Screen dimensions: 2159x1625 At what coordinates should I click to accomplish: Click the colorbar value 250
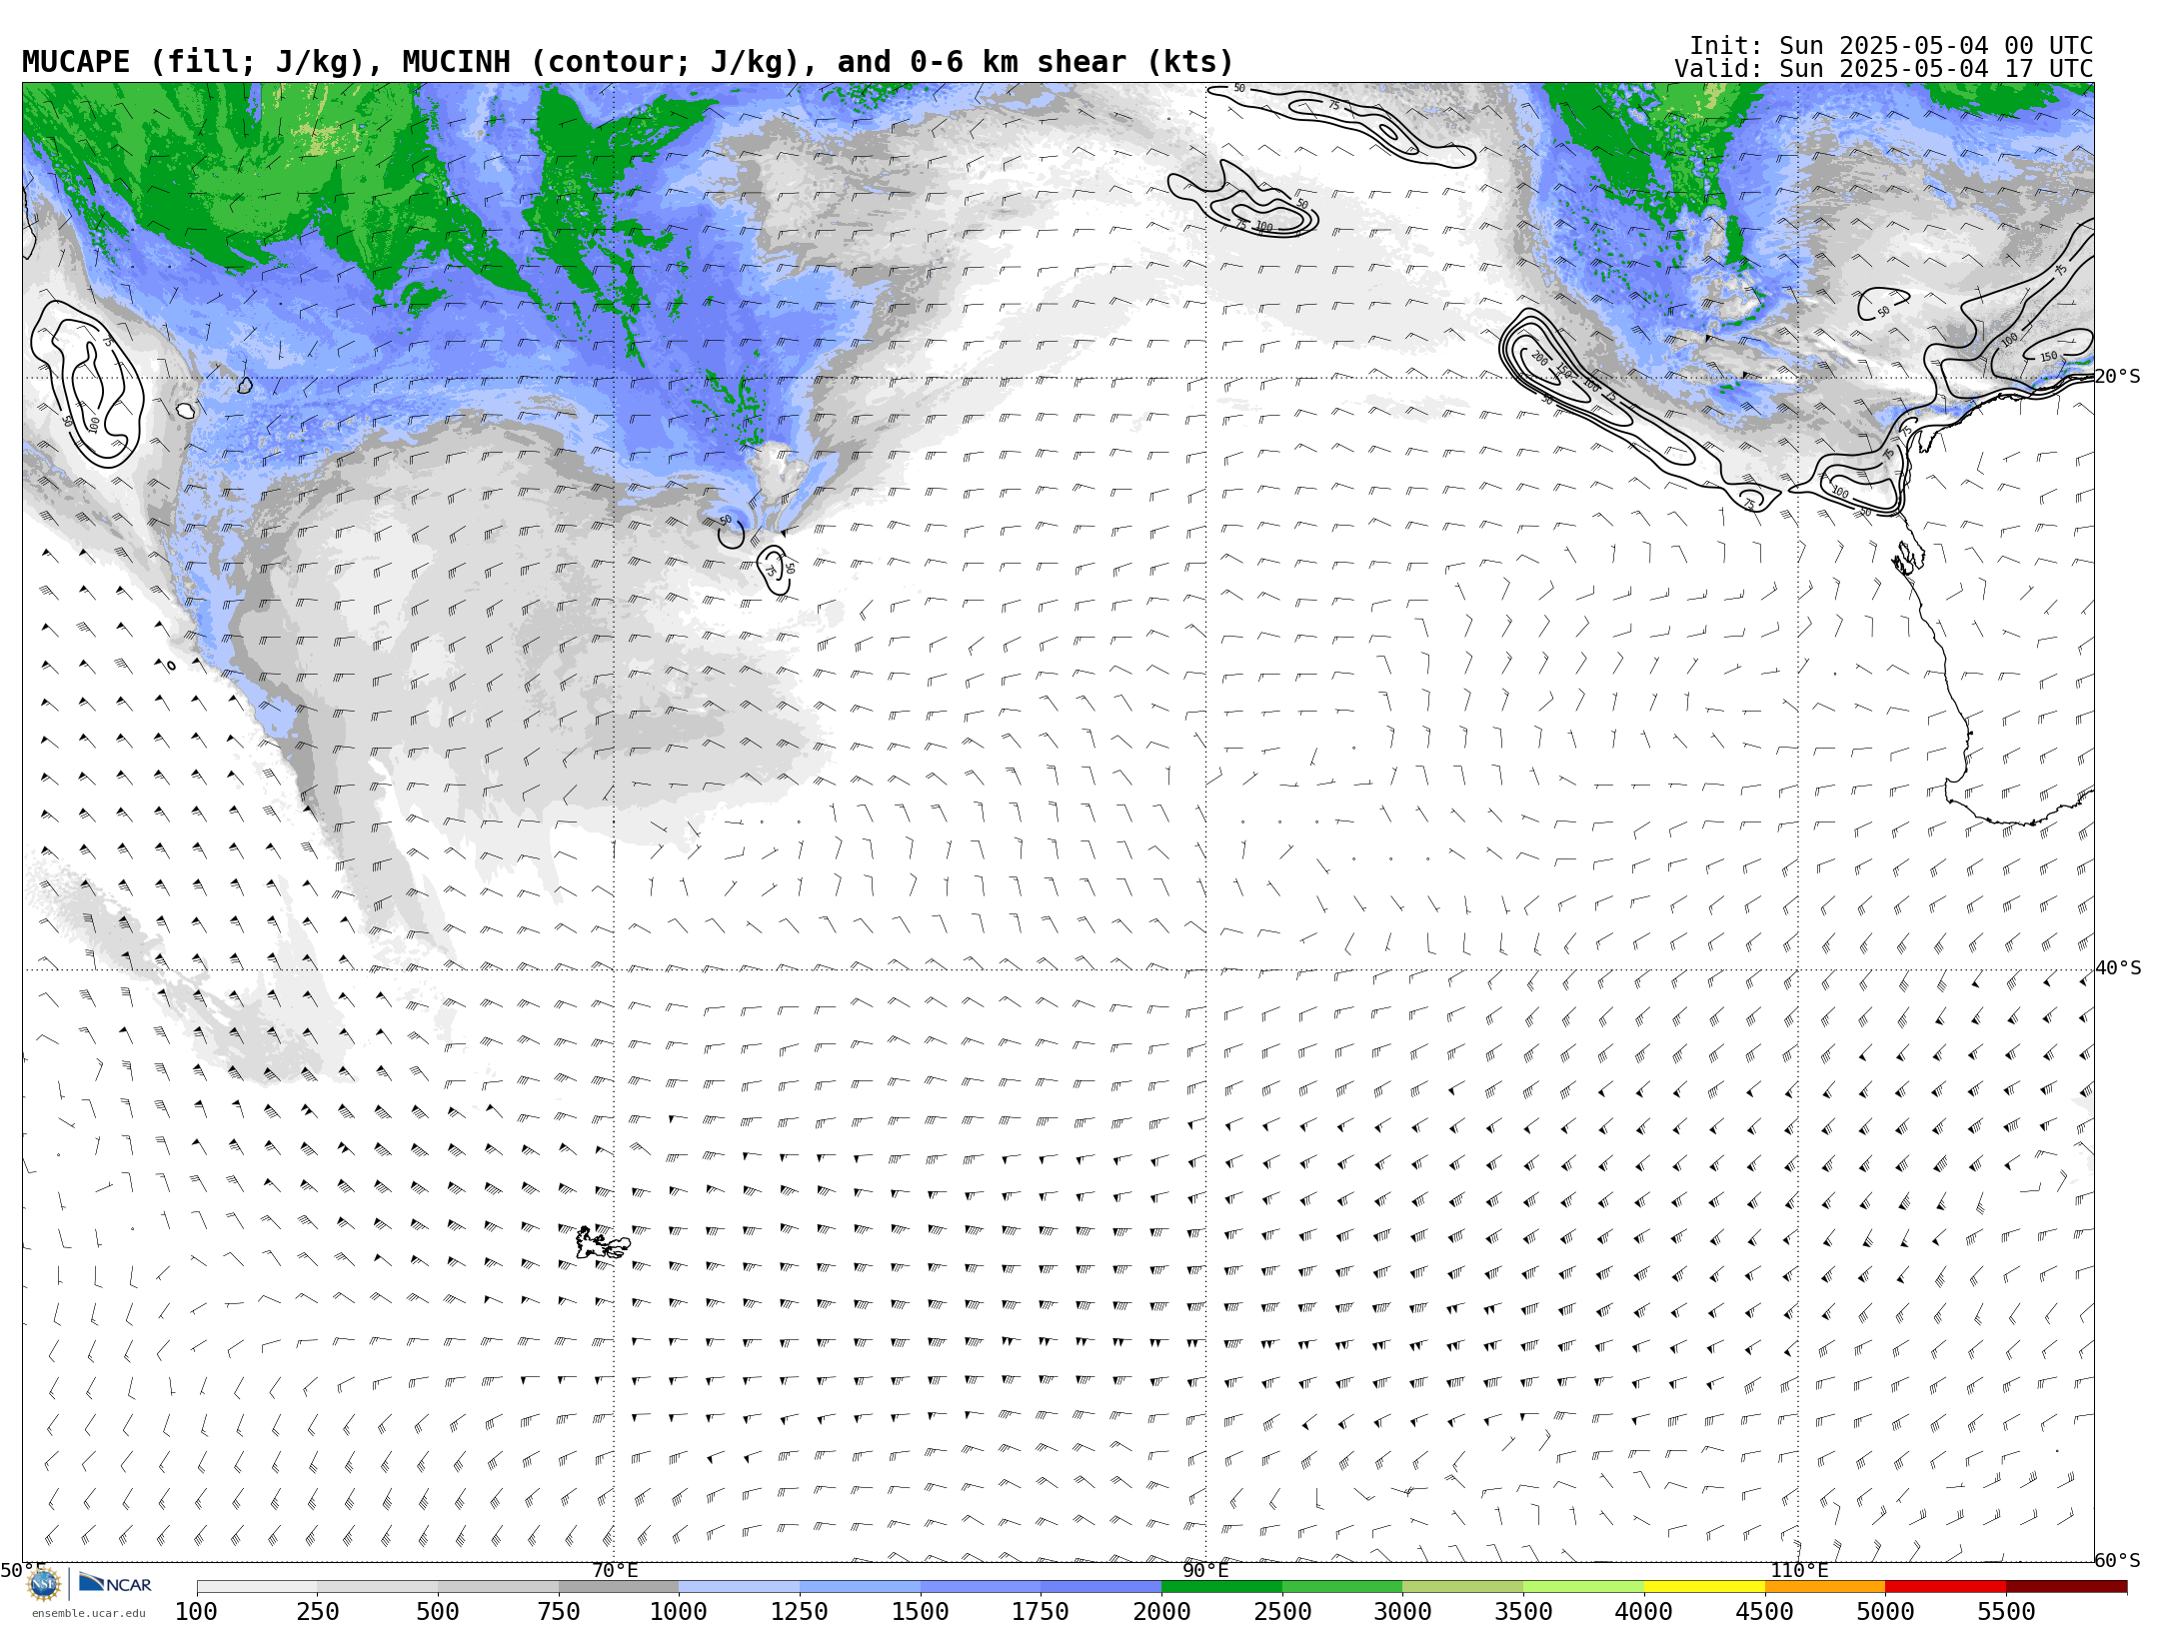pyautogui.click(x=318, y=1611)
